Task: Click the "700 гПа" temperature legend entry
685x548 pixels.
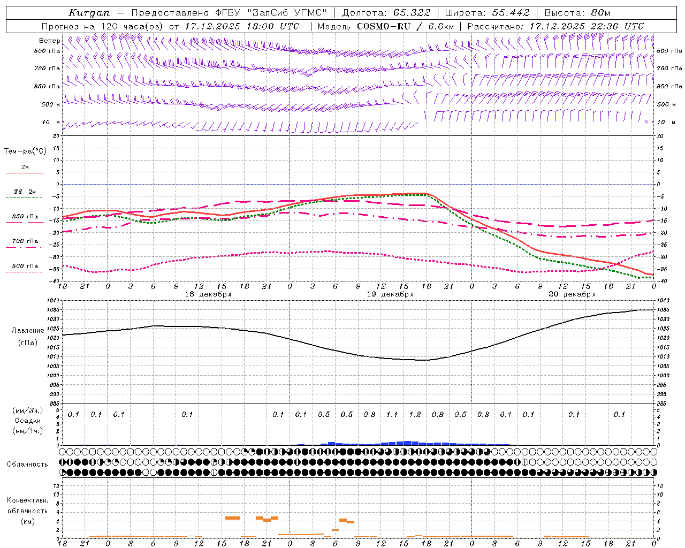Action: pos(25,241)
